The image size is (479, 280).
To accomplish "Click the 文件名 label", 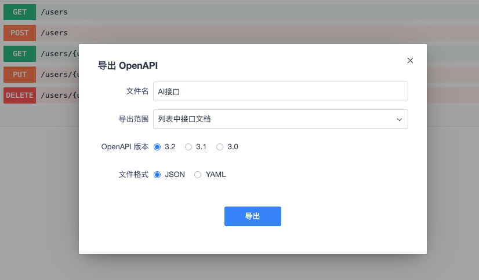I will pyautogui.click(x=137, y=91).
